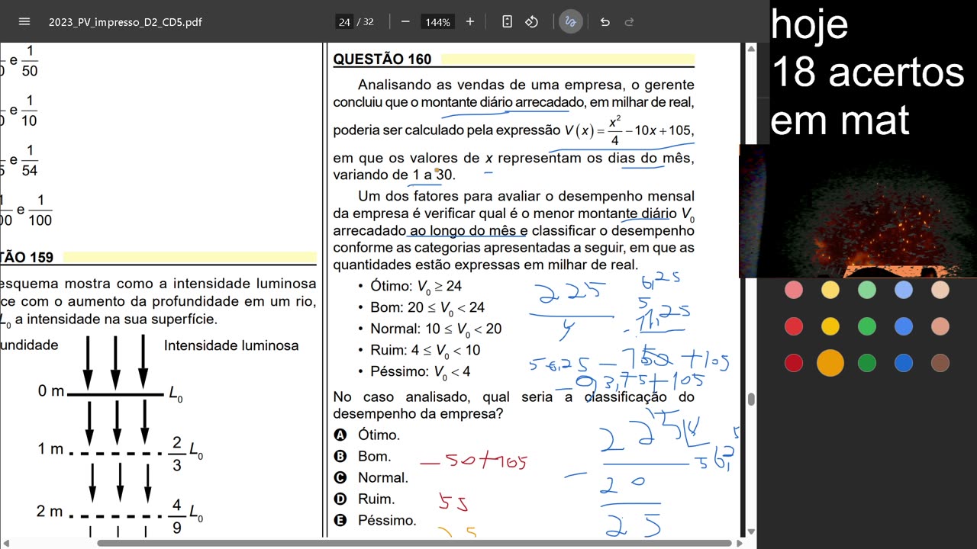Select the light yellow pen color
Viewport: 977px width, 549px height.
(830, 290)
